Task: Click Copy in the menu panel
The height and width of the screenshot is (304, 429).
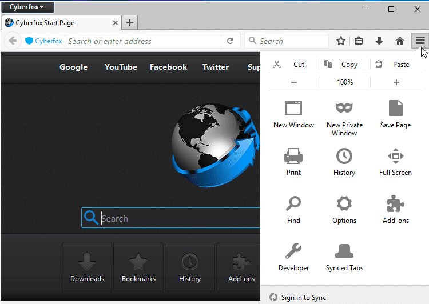Action: coord(345,65)
